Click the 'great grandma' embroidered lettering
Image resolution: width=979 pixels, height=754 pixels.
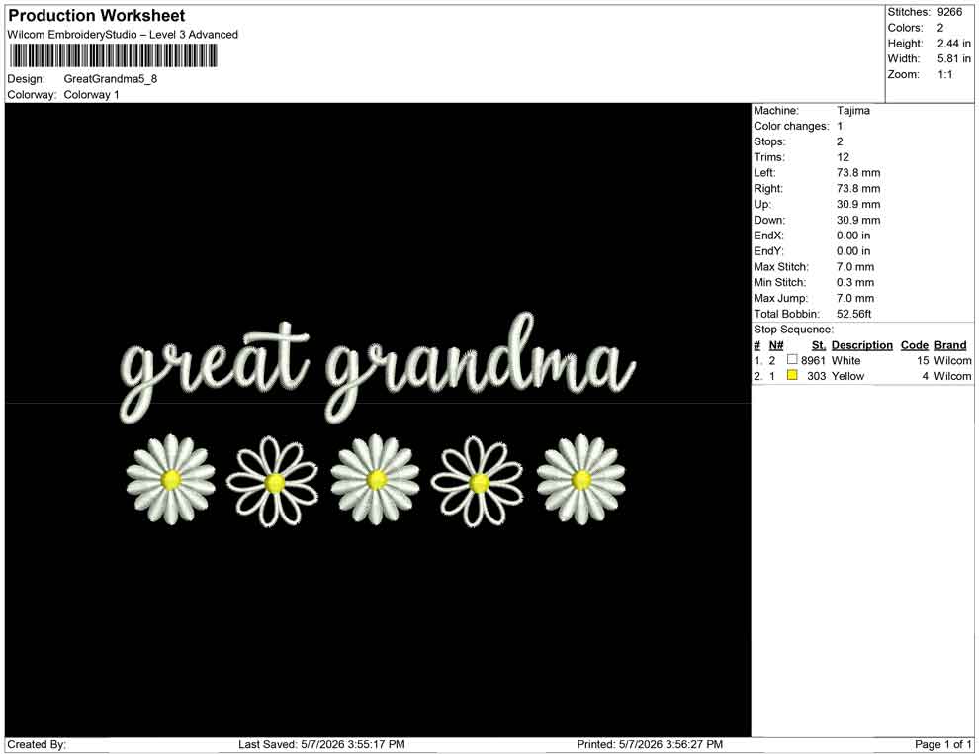point(377,367)
